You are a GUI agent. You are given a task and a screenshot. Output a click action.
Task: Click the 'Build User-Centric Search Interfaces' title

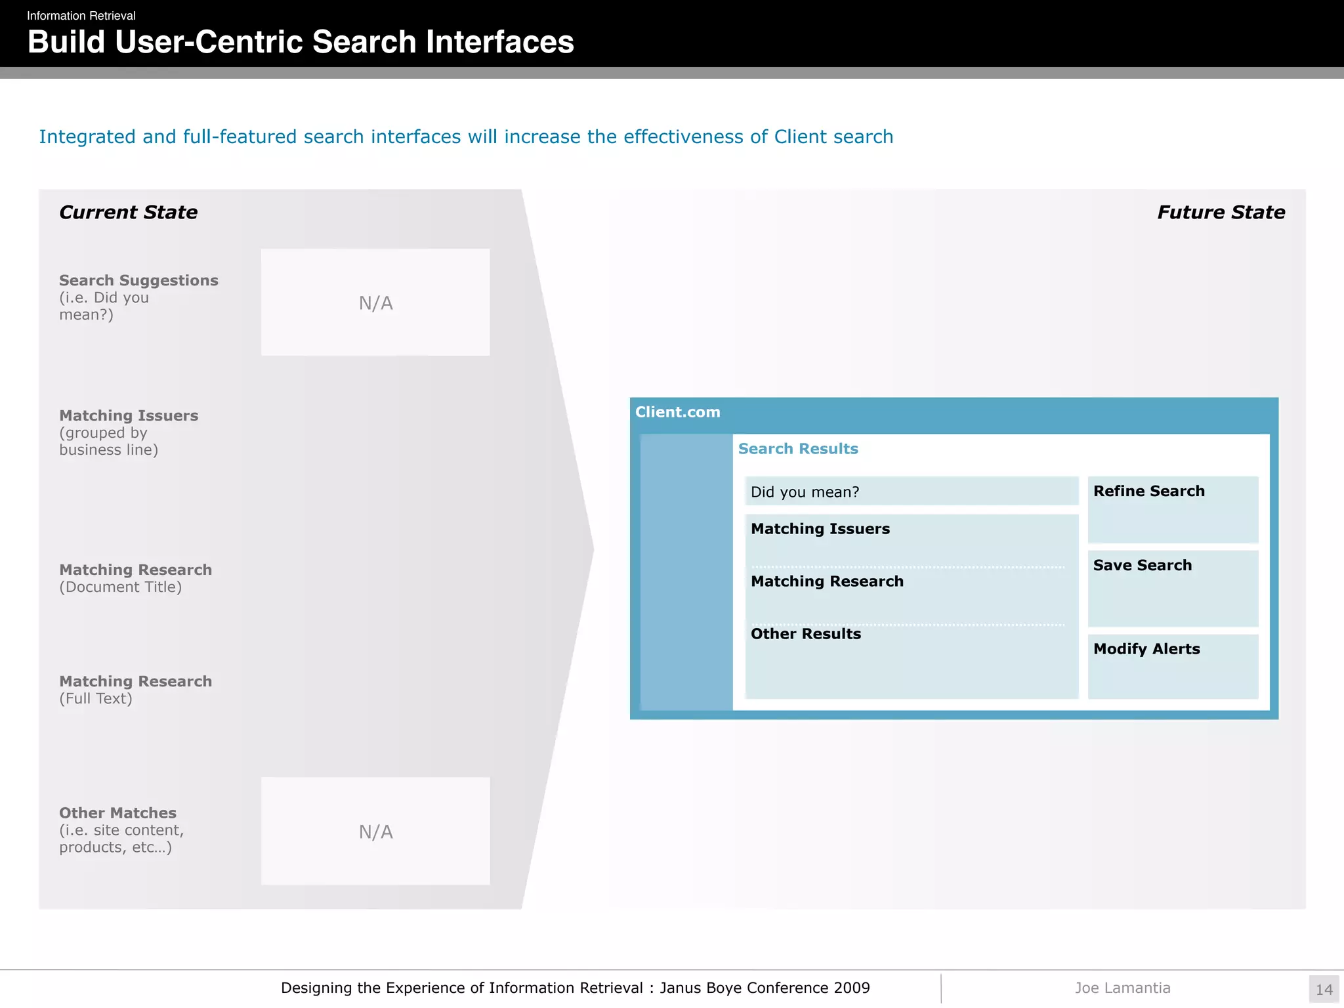tap(301, 42)
